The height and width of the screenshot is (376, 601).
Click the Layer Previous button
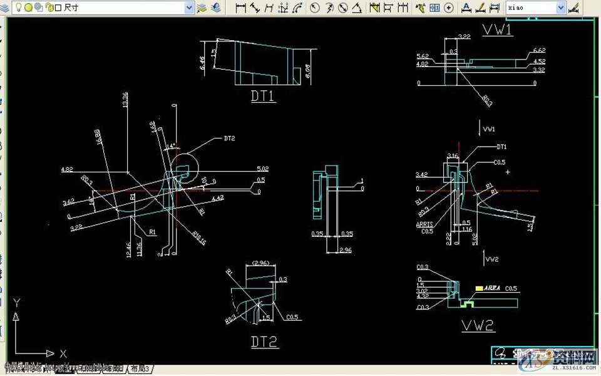coord(216,8)
